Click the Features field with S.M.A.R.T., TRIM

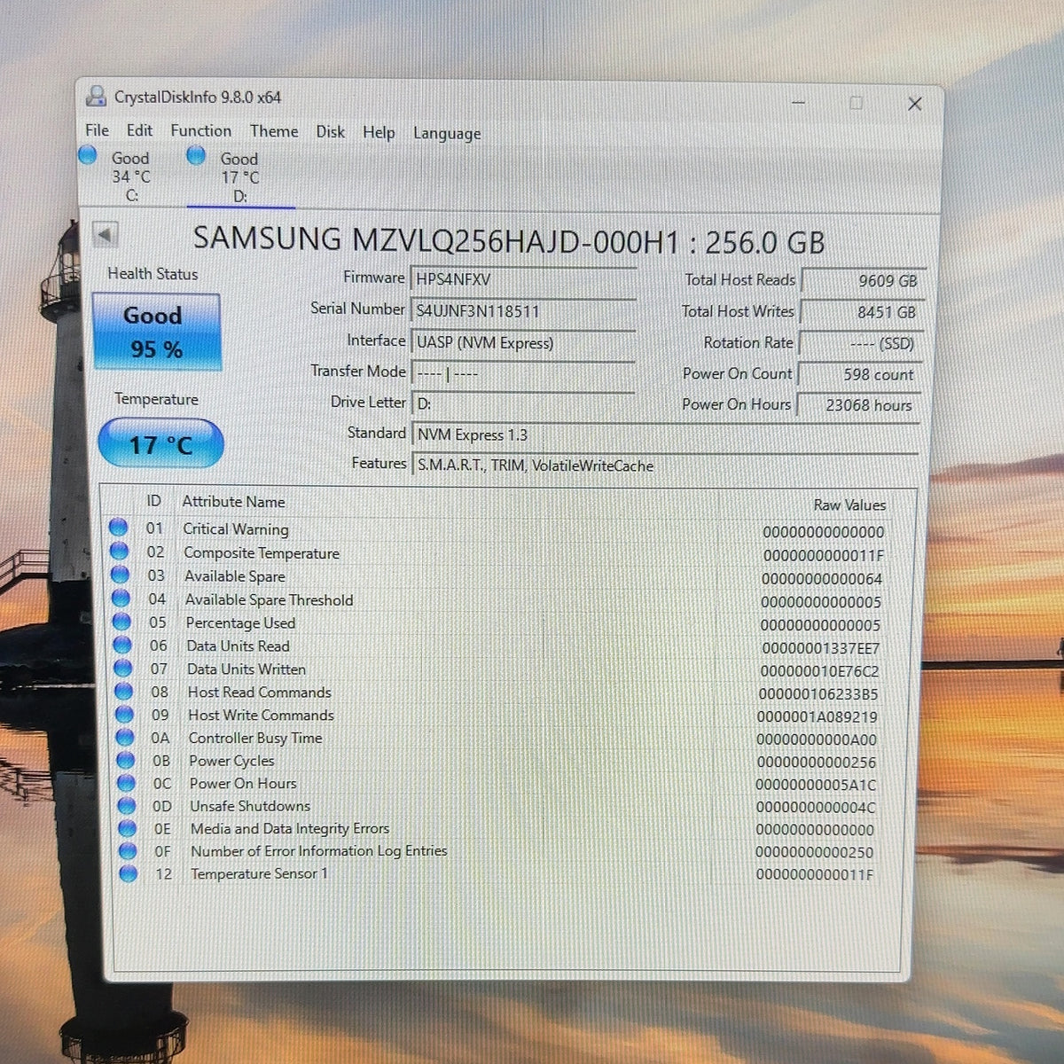(665, 465)
